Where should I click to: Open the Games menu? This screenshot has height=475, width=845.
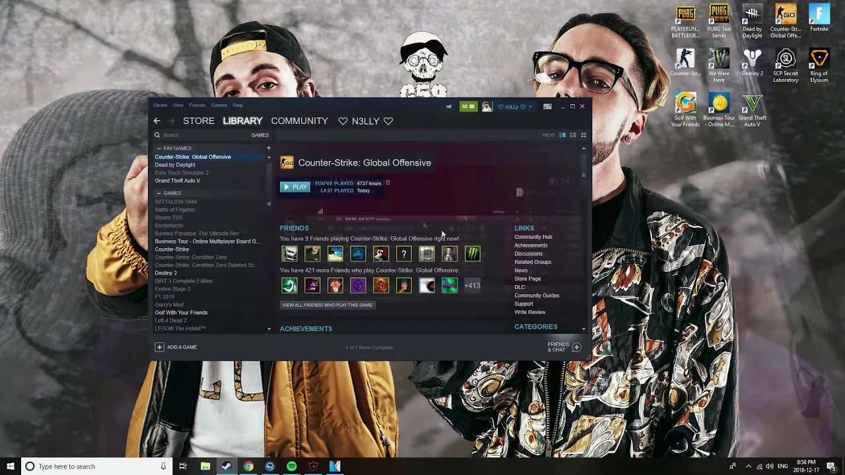219,105
